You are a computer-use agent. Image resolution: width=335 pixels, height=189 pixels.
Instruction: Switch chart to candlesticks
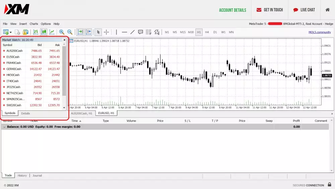(44, 32)
